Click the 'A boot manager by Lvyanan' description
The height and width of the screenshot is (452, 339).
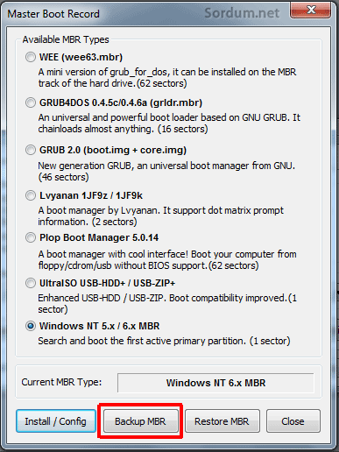161,216
